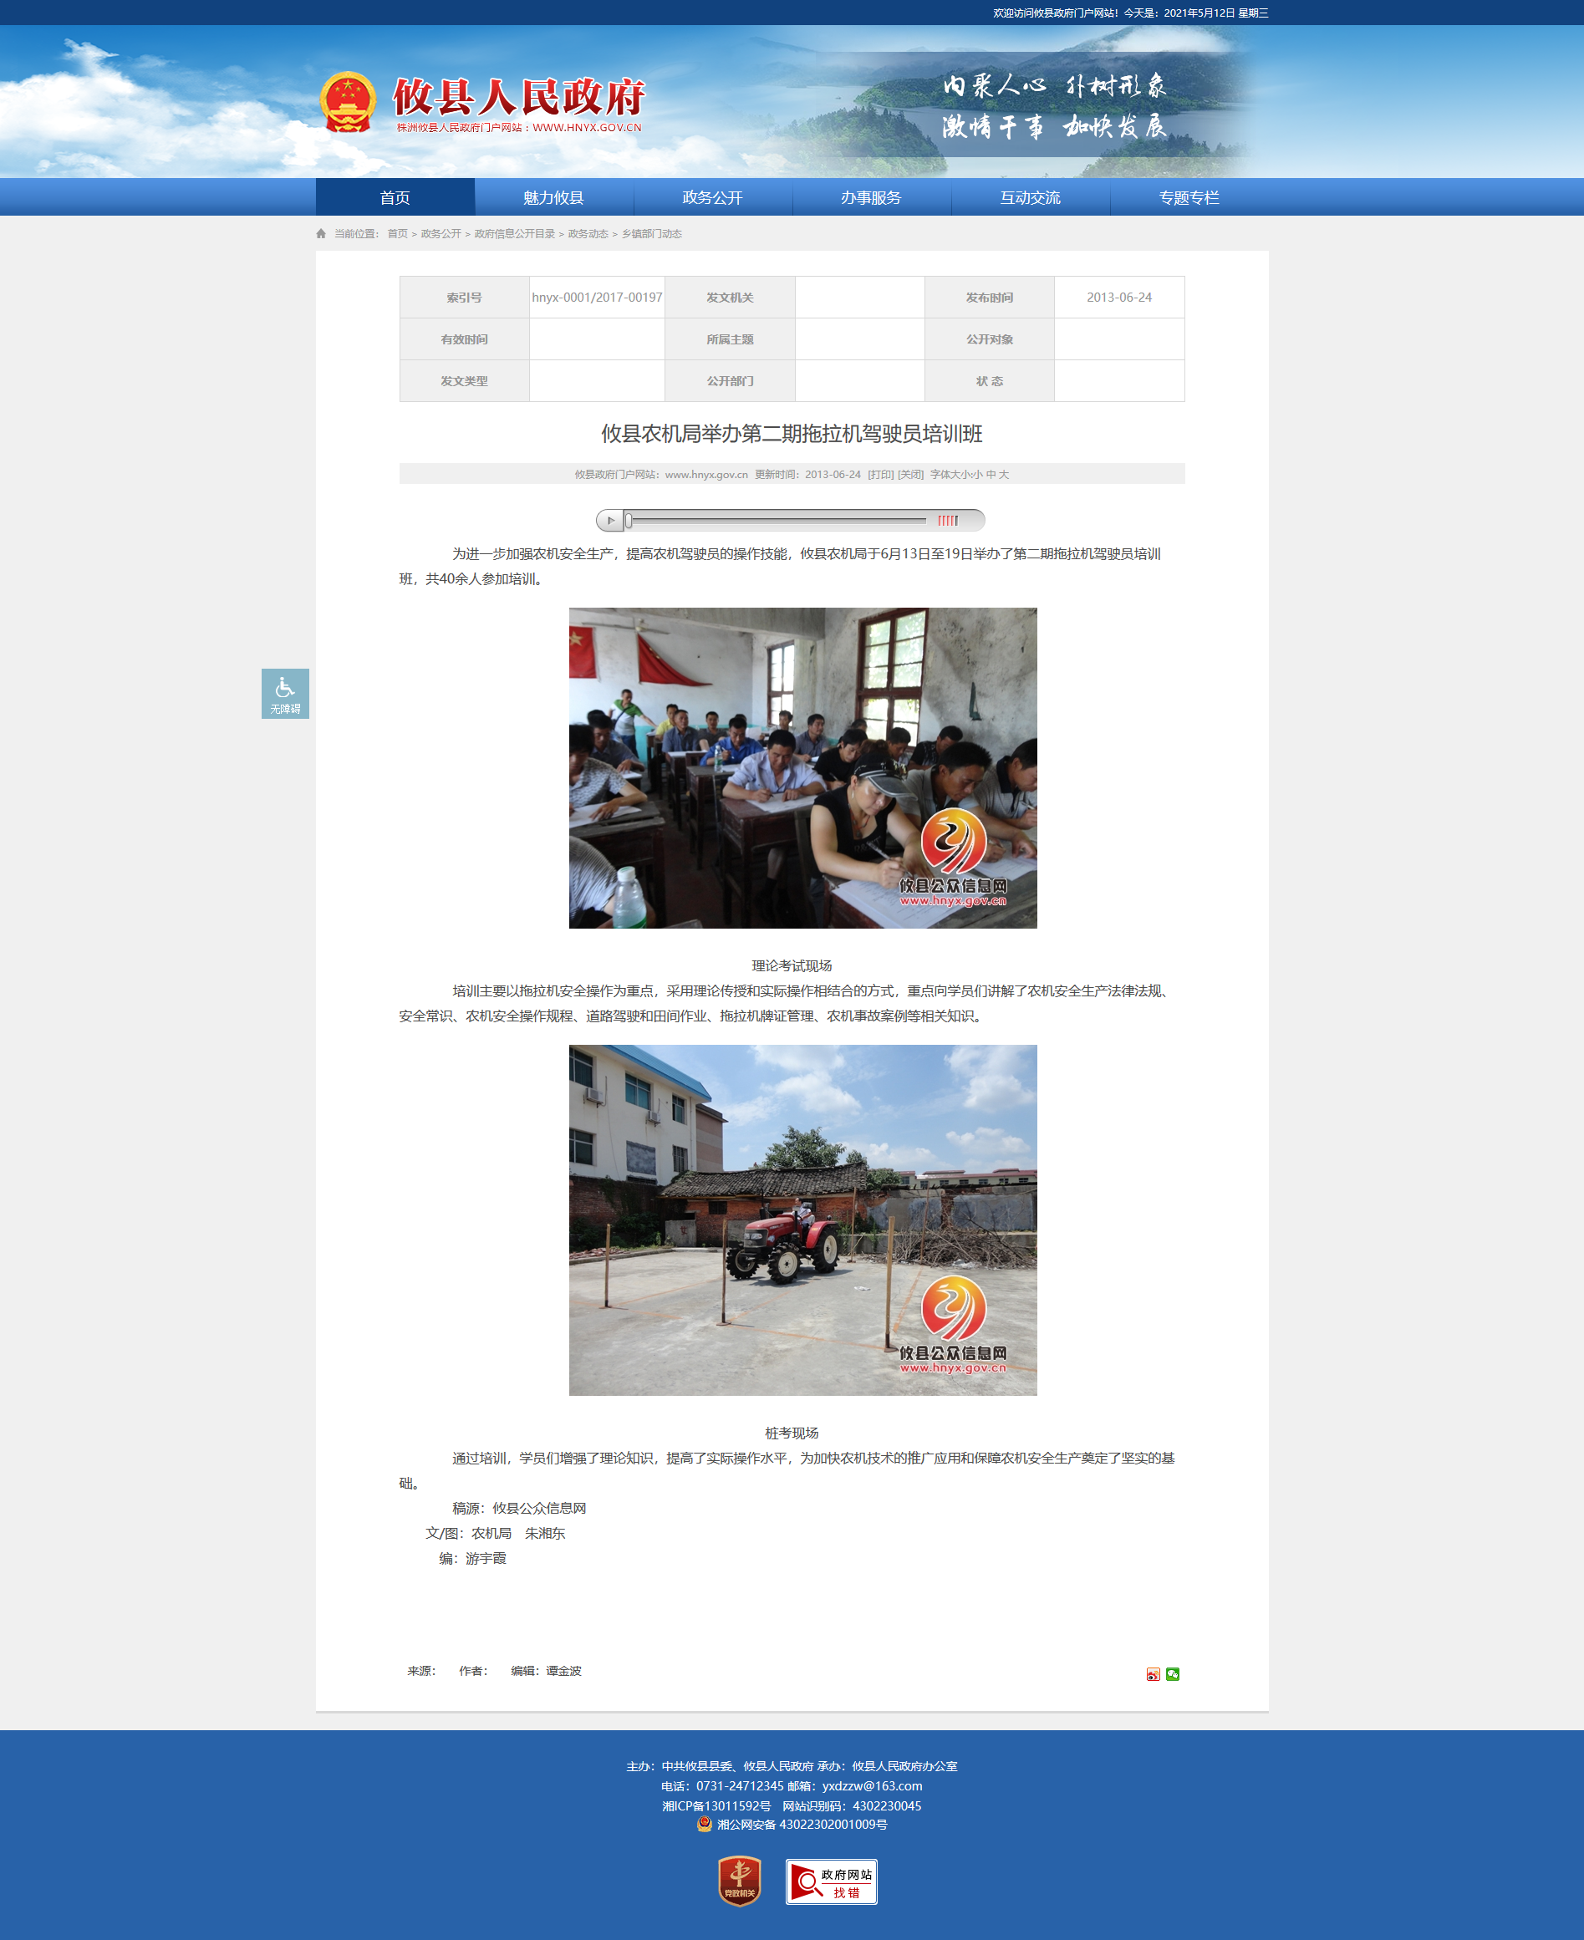Click the tractor field test photo
The image size is (1584, 1940).
click(802, 1220)
